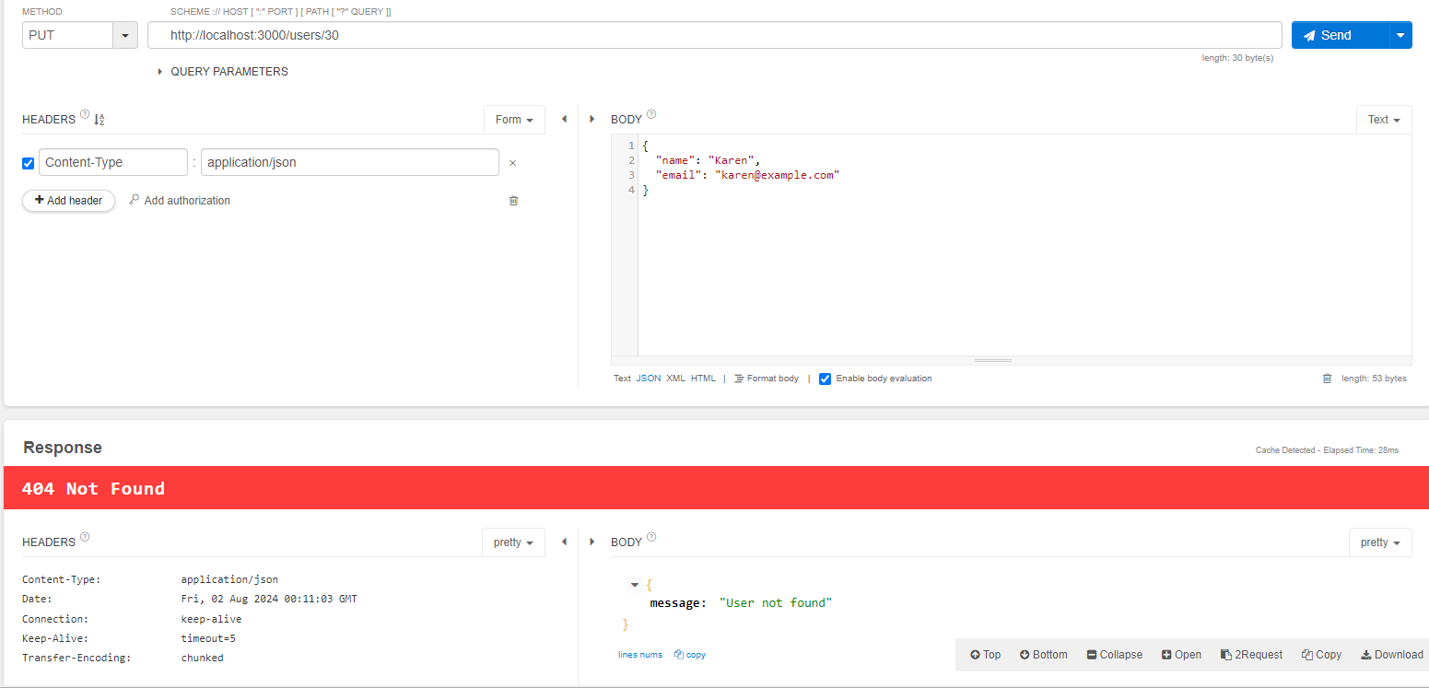This screenshot has width=1429, height=688.
Task: Jump to Bottom of response
Action: tap(1043, 655)
